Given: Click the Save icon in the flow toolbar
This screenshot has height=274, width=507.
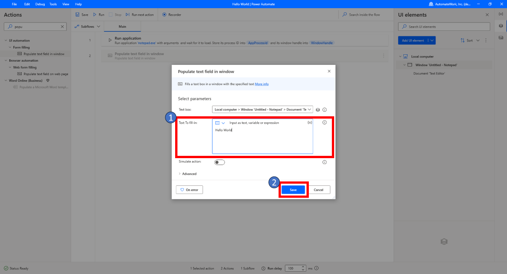Looking at the screenshot, I should click(77, 15).
